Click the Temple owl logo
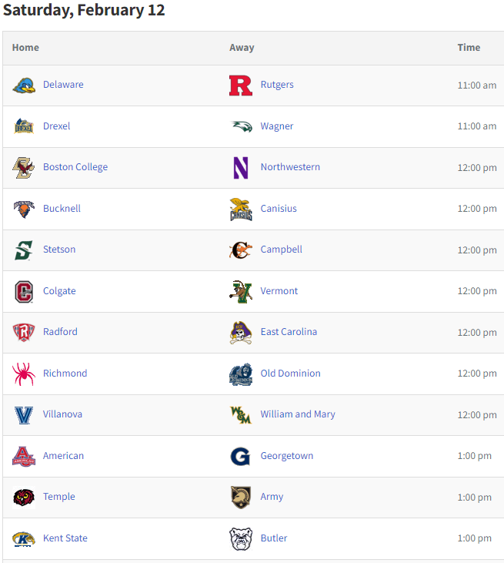This screenshot has width=504, height=563. 24,498
